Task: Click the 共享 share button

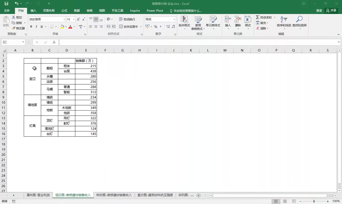Action: click(x=331, y=11)
